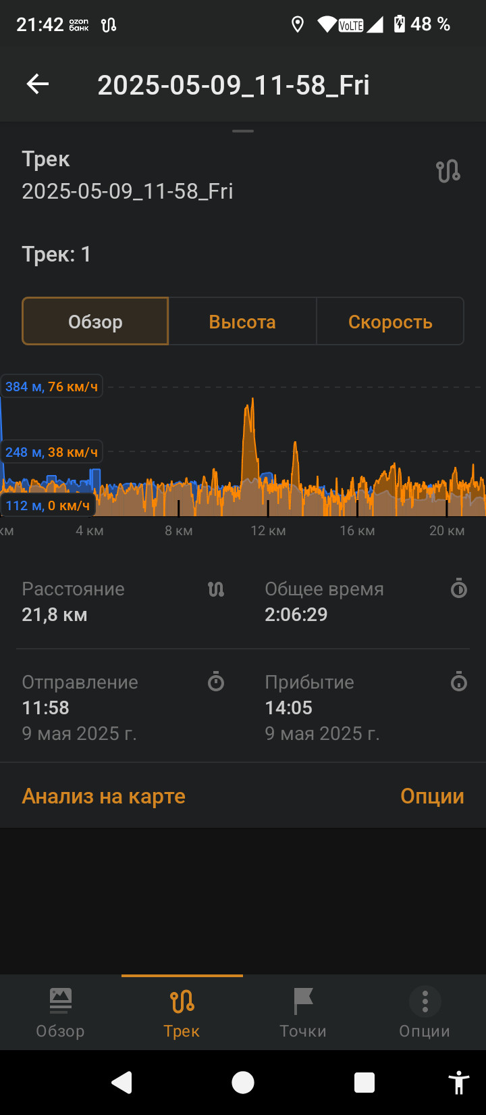Image resolution: width=486 pixels, height=1115 pixels.
Task: Collapse the panel using the drag handle
Action: 243,131
